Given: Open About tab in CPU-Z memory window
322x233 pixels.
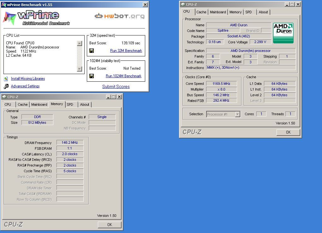Looking at the screenshot, I should pos(85,105).
